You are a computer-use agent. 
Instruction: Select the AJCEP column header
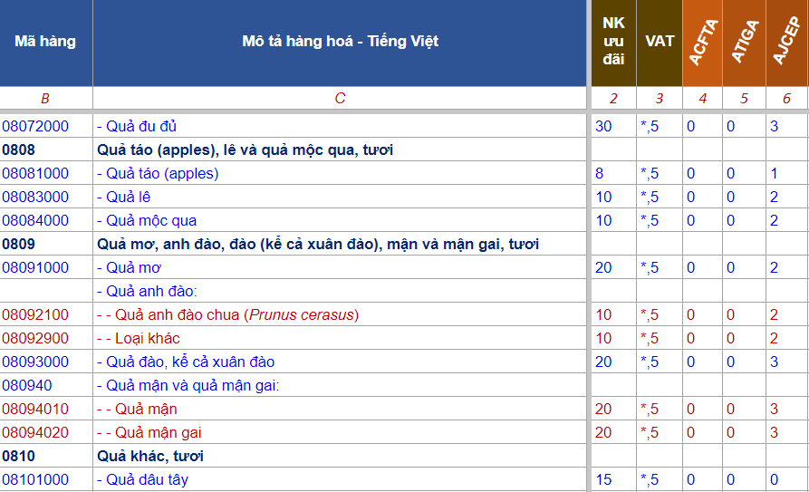[786, 42]
